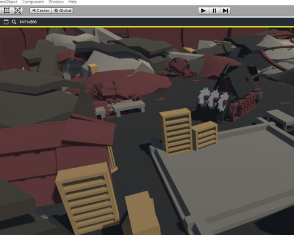Click the window layout icon beside magnifier

(x=6, y=22)
